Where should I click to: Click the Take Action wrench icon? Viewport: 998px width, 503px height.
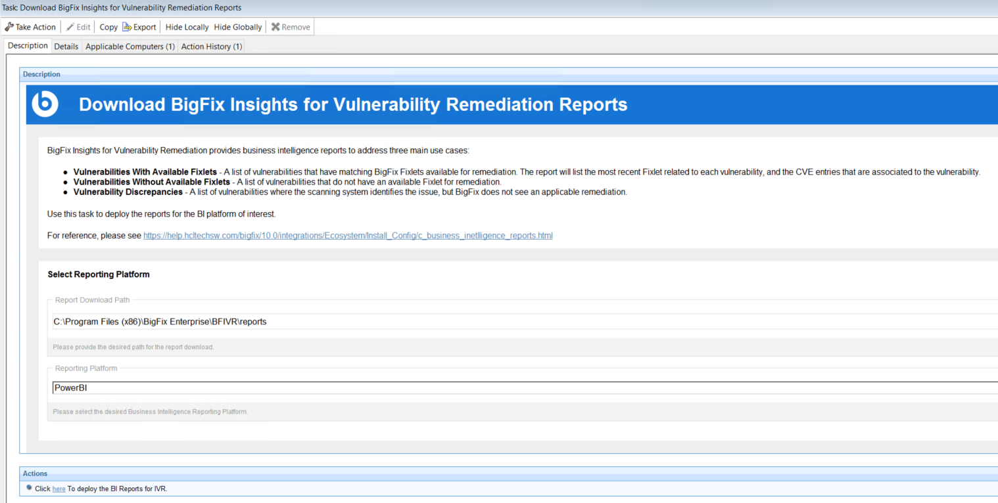point(9,27)
